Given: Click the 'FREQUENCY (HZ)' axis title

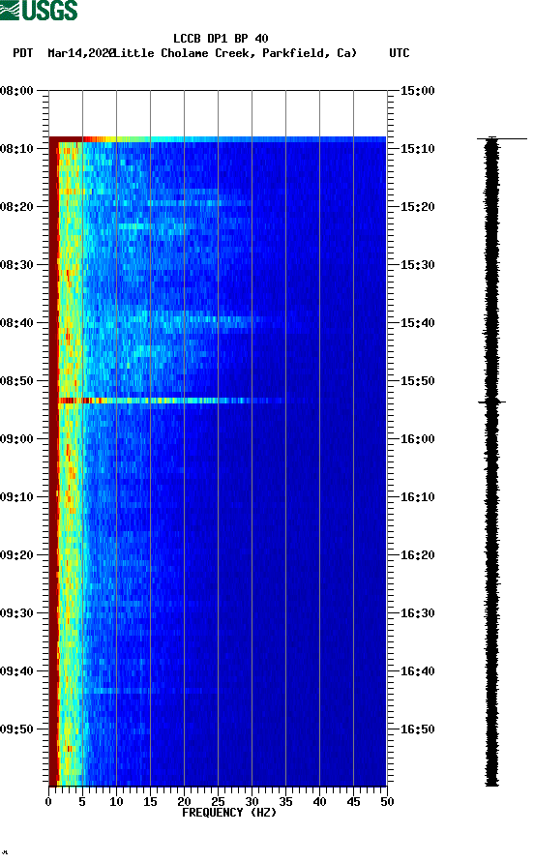Looking at the screenshot, I should point(229,813).
